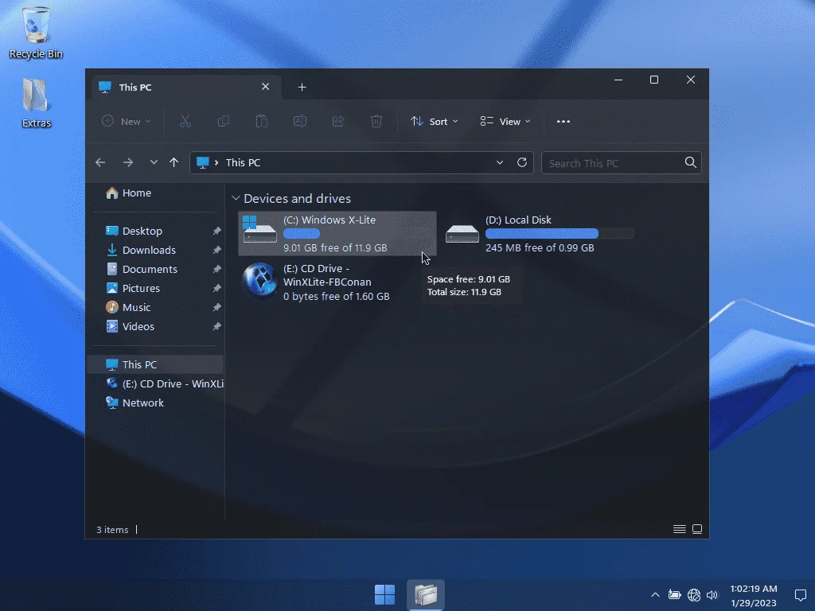815x611 pixels.
Task: Go back with the left arrow
Action: [100, 162]
